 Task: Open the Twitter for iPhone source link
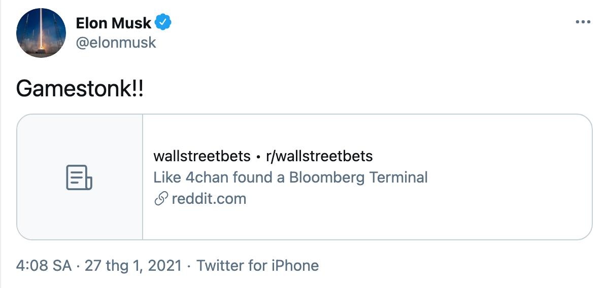pos(257,266)
